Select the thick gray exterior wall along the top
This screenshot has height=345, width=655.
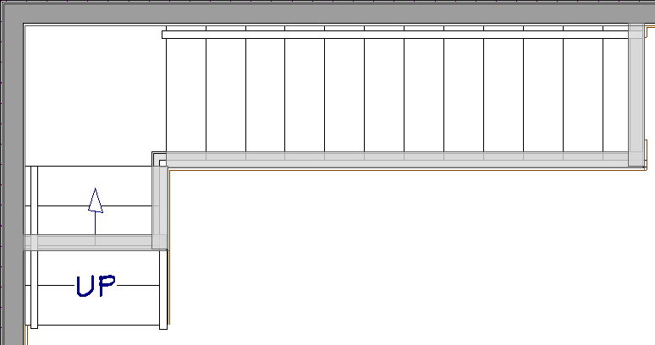coord(327,13)
